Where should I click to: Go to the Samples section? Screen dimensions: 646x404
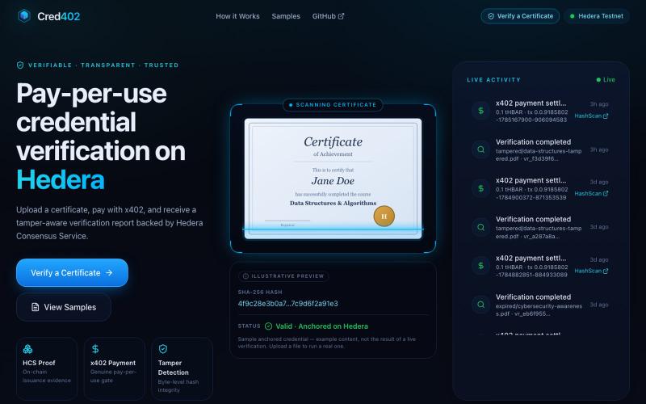pos(286,16)
